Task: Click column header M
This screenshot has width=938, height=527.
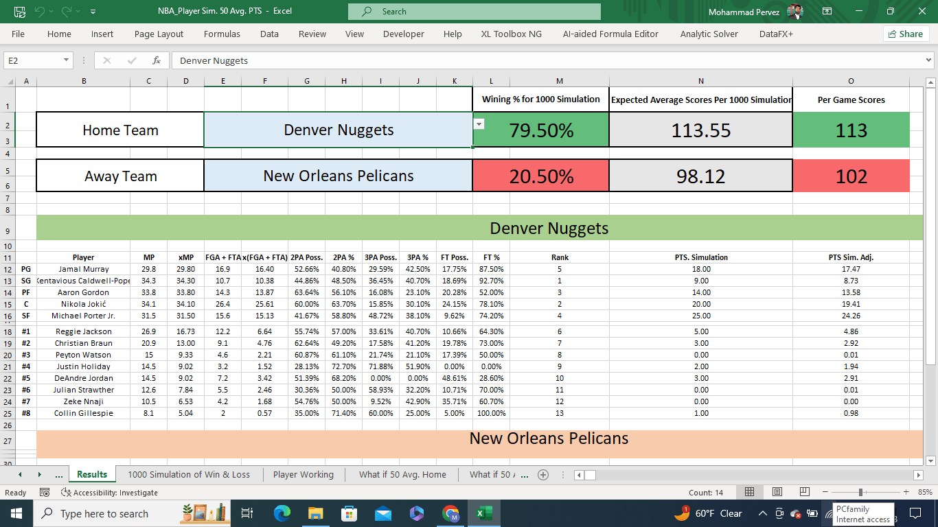Action: click(x=560, y=81)
